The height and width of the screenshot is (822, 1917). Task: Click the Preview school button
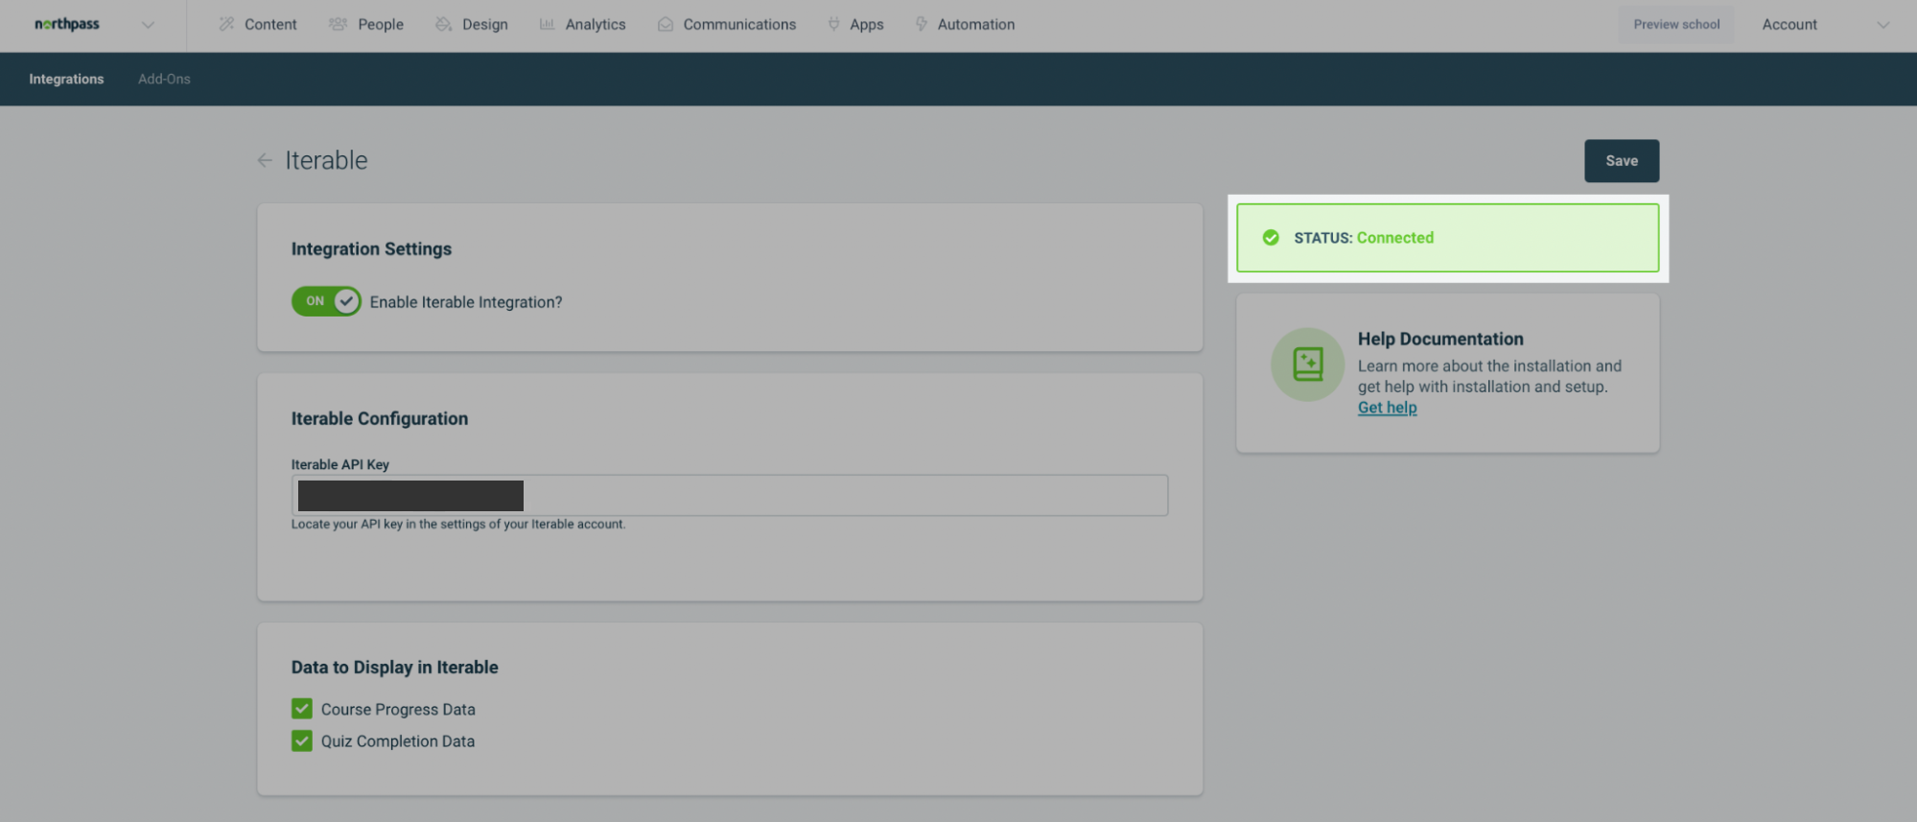(x=1676, y=24)
